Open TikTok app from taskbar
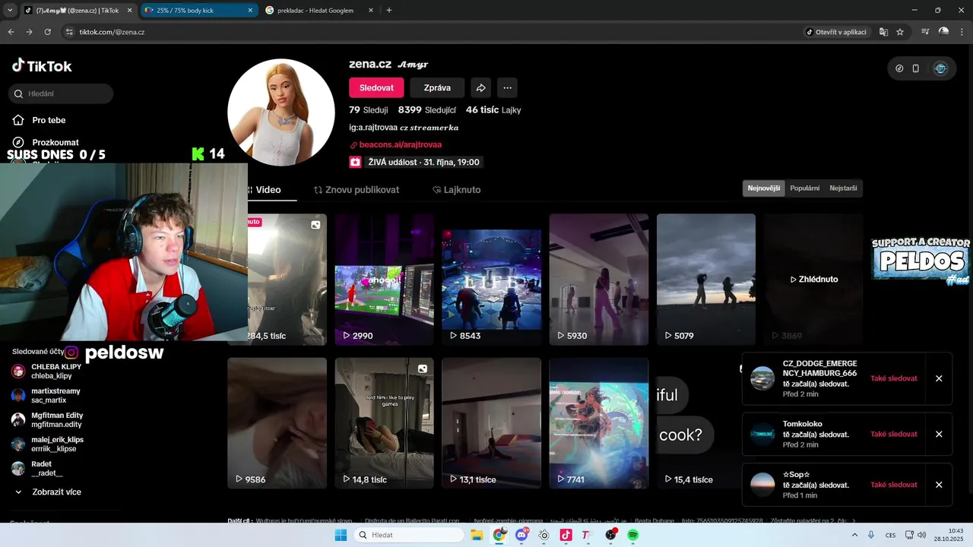 (566, 535)
